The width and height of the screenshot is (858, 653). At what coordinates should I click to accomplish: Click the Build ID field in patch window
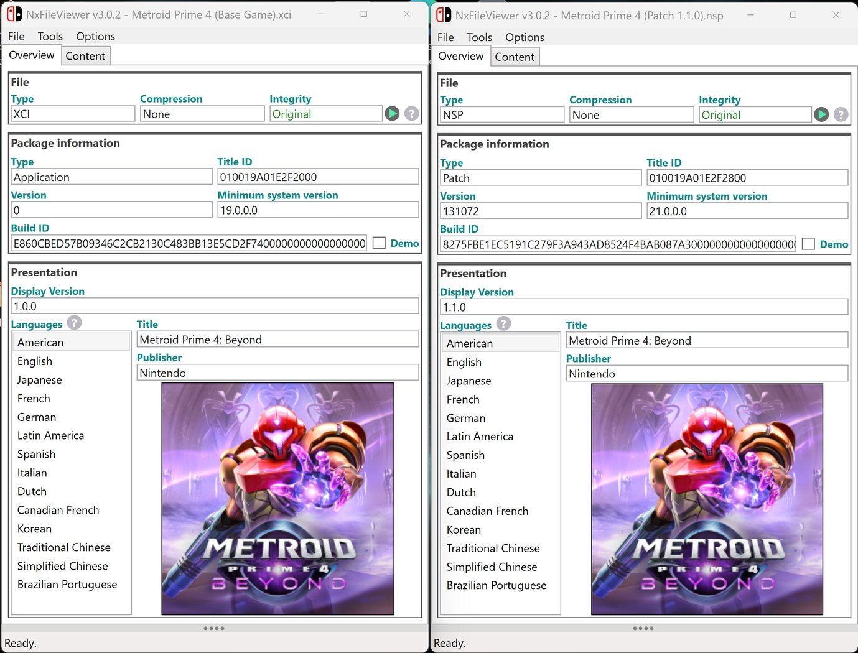618,244
